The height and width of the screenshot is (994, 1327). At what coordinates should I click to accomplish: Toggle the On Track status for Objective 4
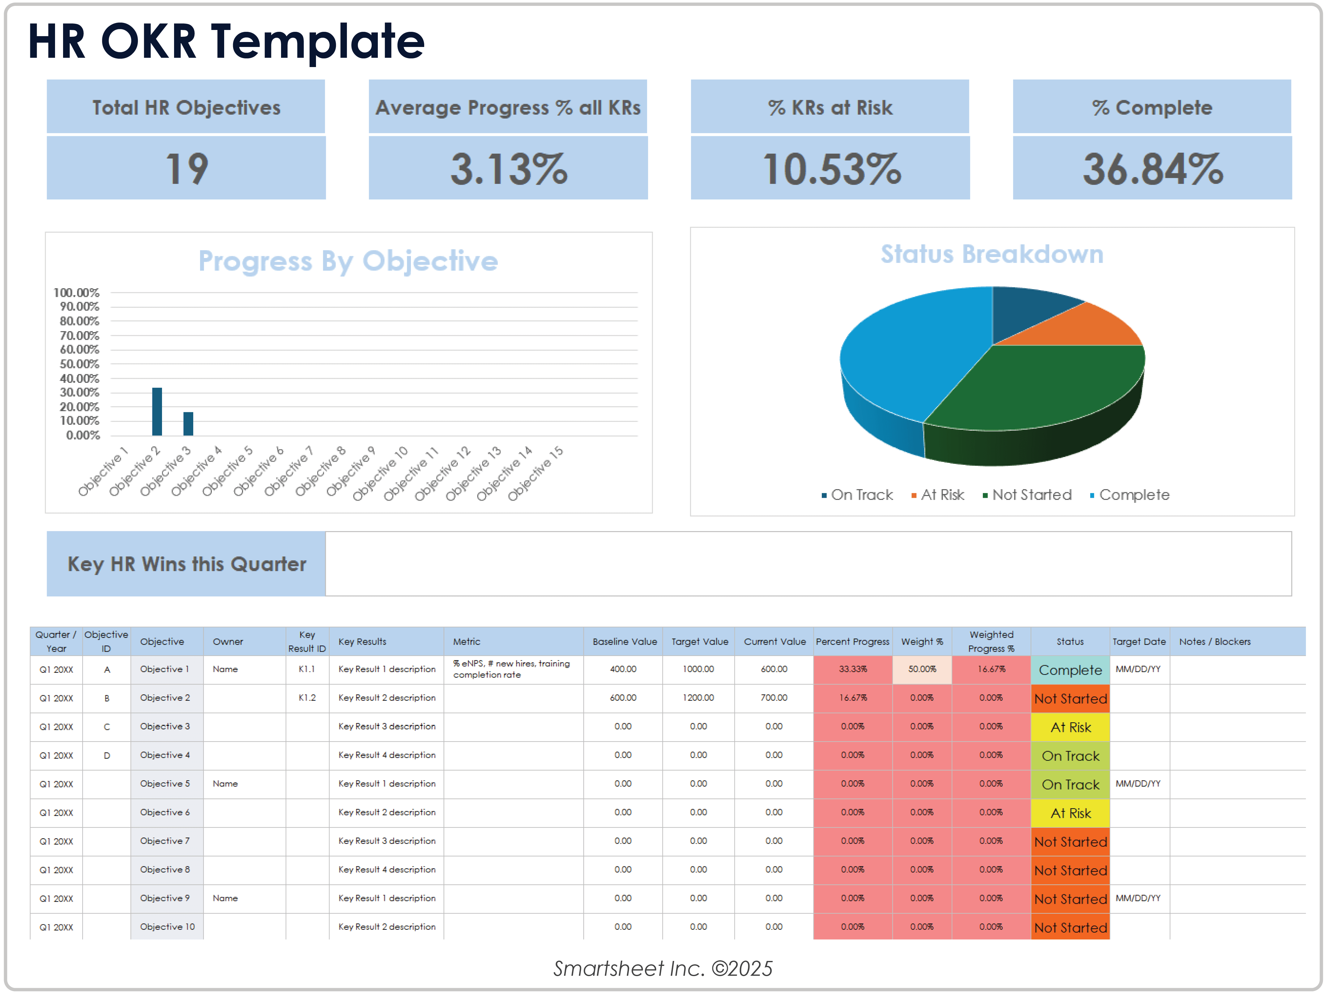(x=1070, y=755)
